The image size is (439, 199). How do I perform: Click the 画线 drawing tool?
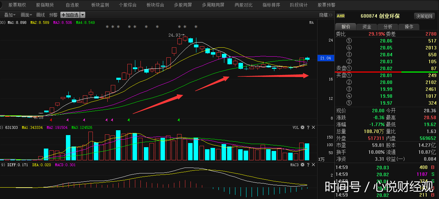coord(41,15)
